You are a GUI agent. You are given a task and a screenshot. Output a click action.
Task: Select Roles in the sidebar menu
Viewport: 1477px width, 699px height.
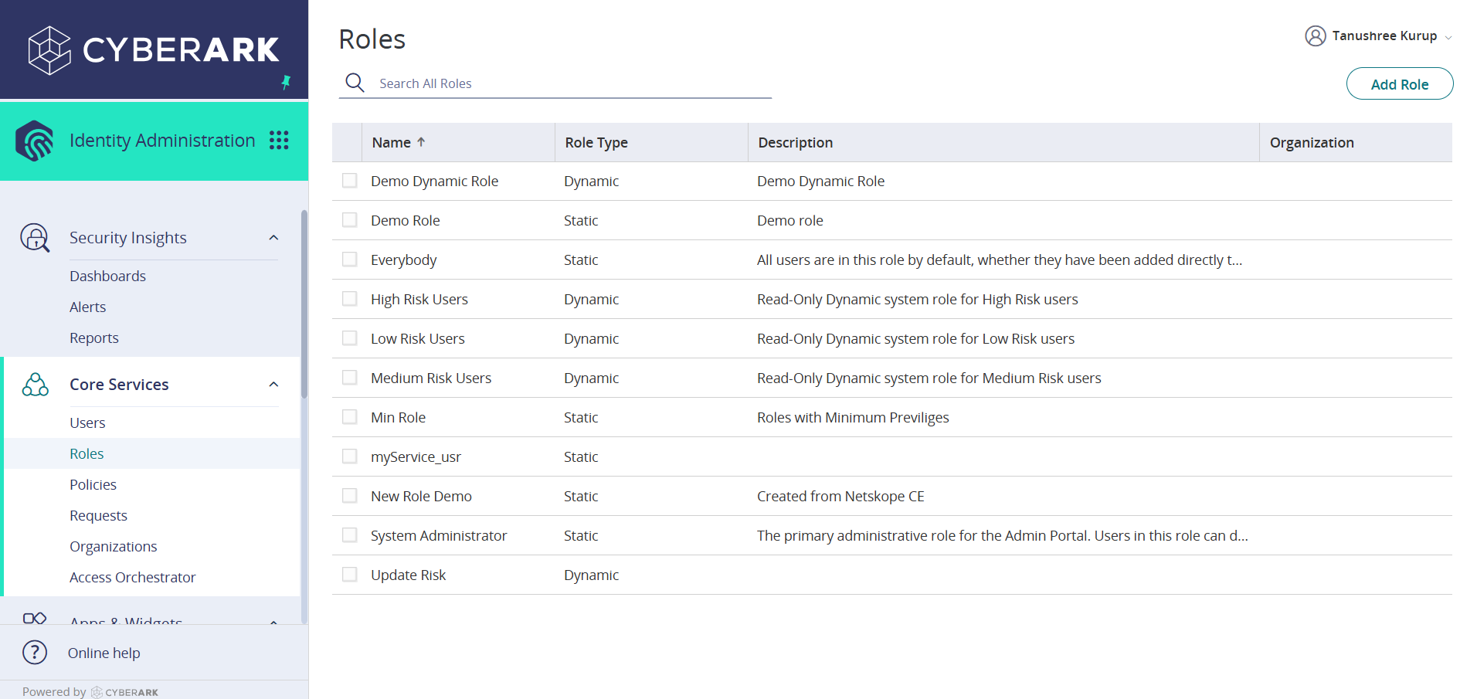(87, 453)
